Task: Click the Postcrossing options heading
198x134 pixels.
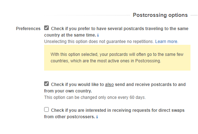Action: click(160, 15)
